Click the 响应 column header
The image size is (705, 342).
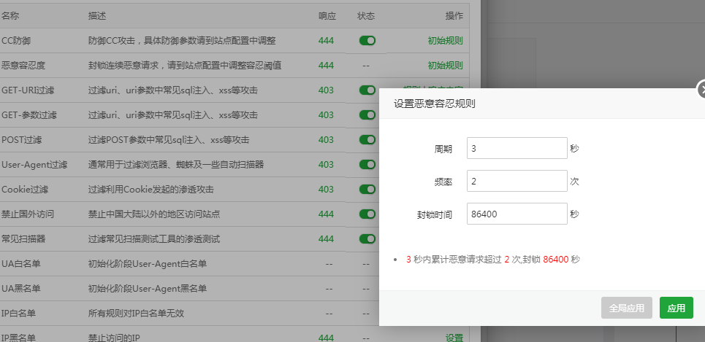point(327,16)
